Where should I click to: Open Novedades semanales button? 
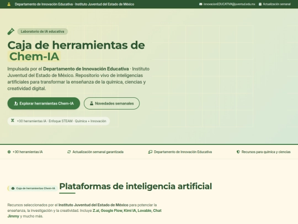(x=111, y=103)
